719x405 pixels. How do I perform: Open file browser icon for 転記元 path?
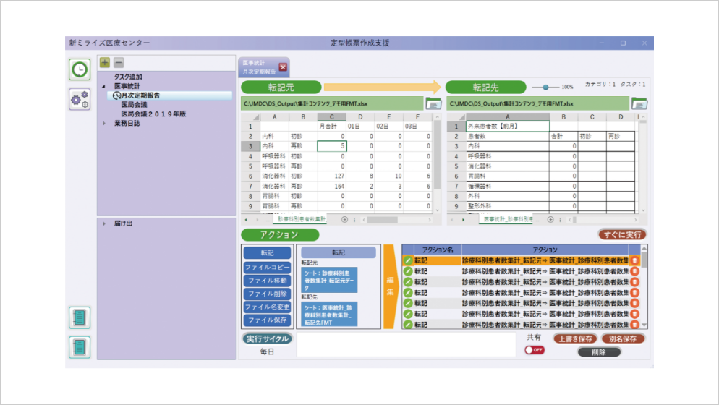(433, 103)
